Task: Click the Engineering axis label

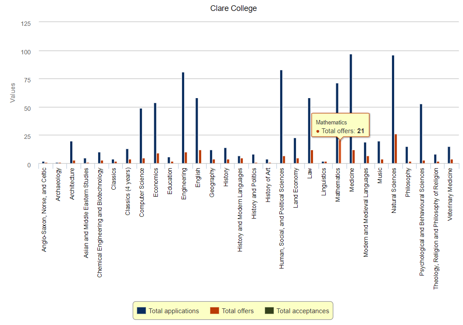Action: (184, 184)
